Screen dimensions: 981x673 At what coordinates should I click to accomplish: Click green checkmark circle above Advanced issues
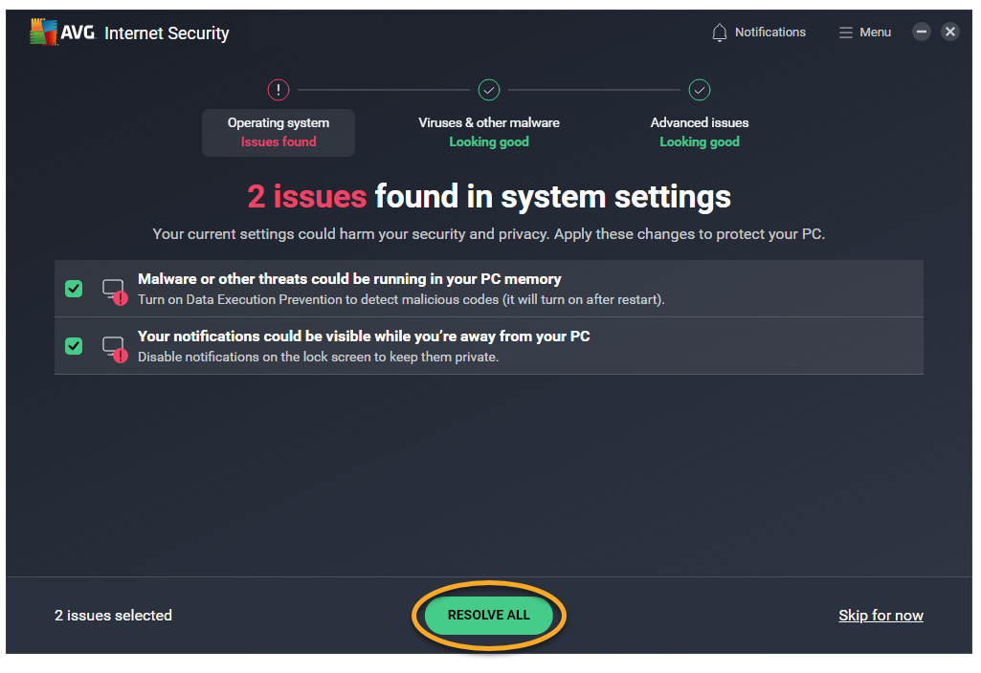click(x=700, y=90)
